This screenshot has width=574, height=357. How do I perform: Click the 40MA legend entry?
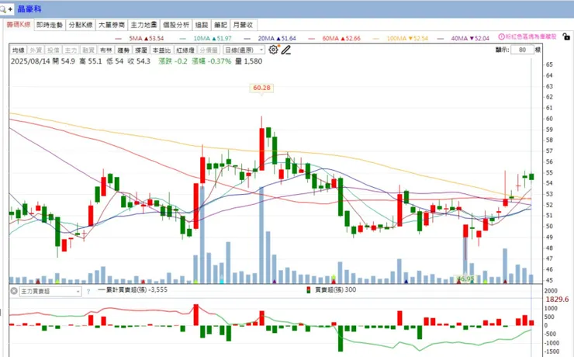pyautogui.click(x=464, y=38)
